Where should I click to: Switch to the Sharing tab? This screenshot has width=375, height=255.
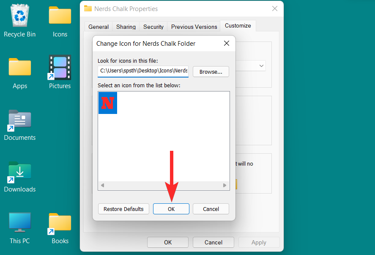(126, 27)
